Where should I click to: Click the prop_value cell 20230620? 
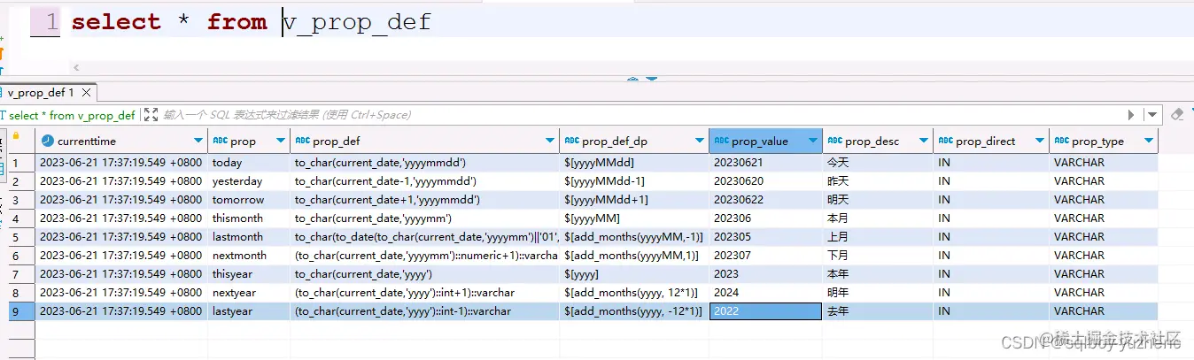765,181
